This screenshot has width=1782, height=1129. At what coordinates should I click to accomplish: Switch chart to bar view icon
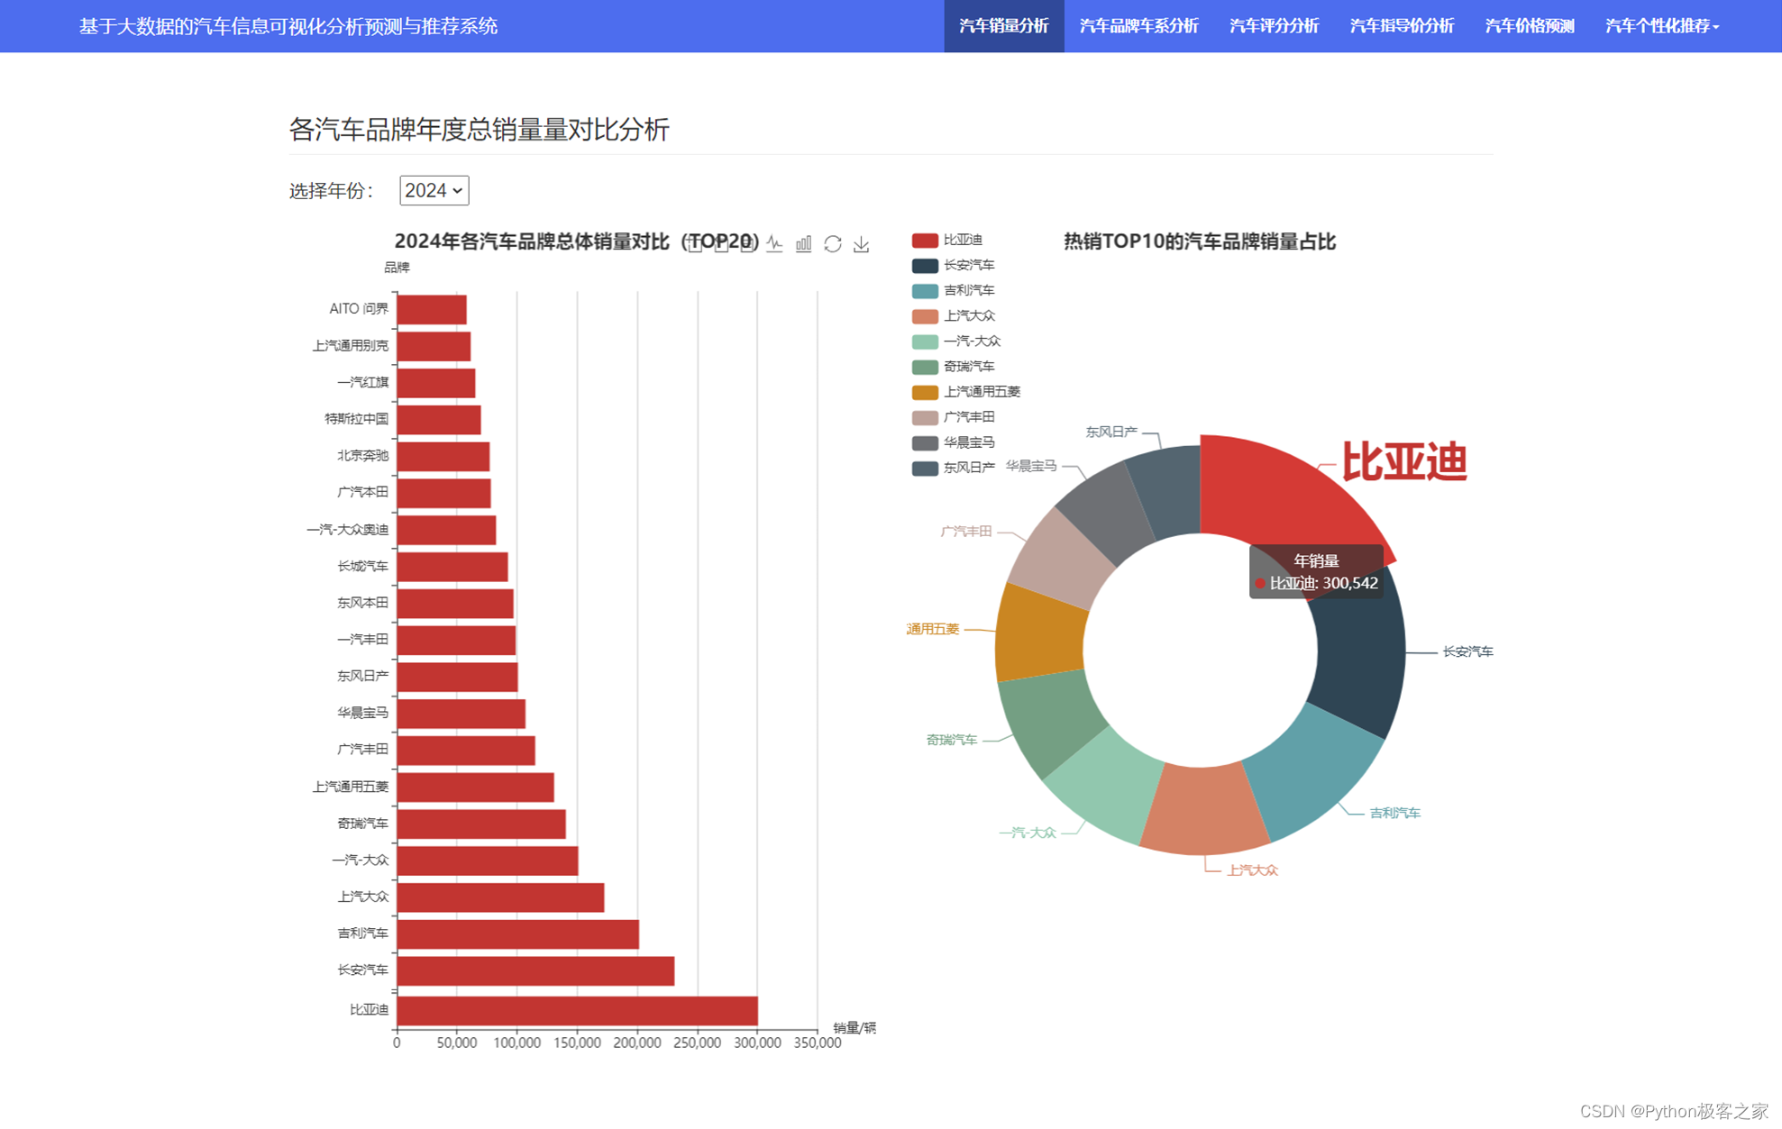804,243
